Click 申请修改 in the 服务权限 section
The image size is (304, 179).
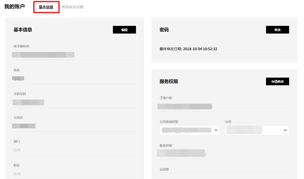tap(277, 81)
